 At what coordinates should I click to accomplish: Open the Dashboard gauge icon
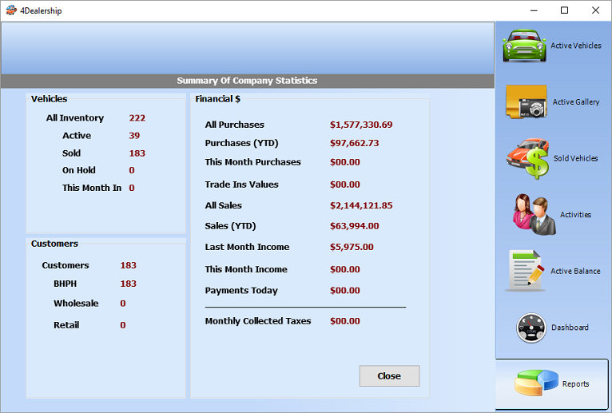point(531,328)
